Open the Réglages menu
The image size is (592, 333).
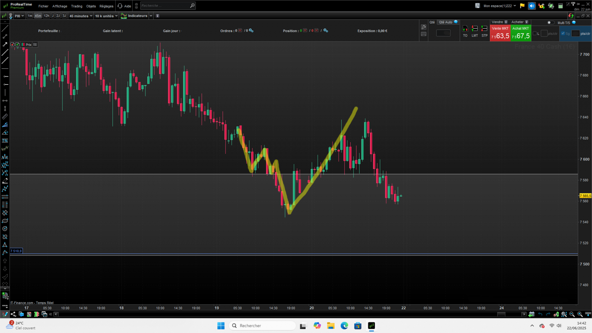(x=106, y=6)
